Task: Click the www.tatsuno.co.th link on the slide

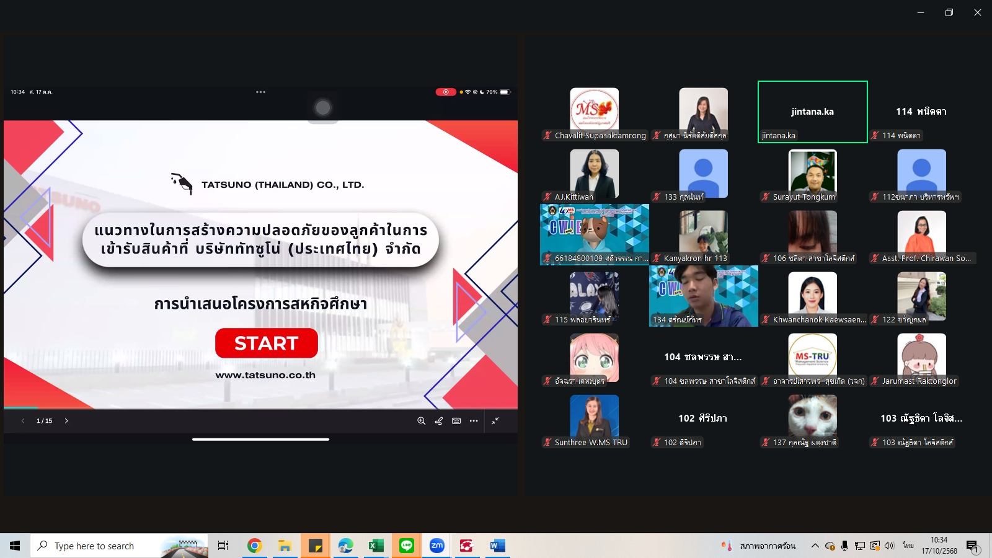Action: pyautogui.click(x=265, y=375)
